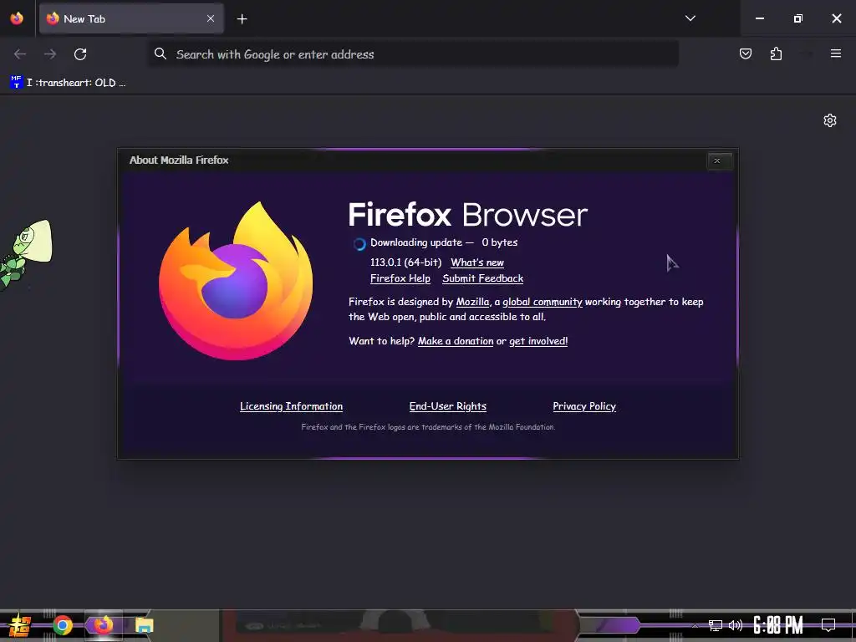The height and width of the screenshot is (642, 856).
Task: Open network status tray icon
Action: click(715, 625)
